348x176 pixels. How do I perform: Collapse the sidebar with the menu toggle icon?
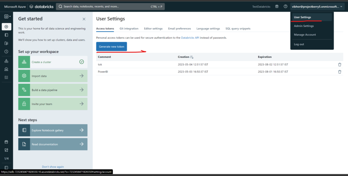pyautogui.click(x=6, y=167)
